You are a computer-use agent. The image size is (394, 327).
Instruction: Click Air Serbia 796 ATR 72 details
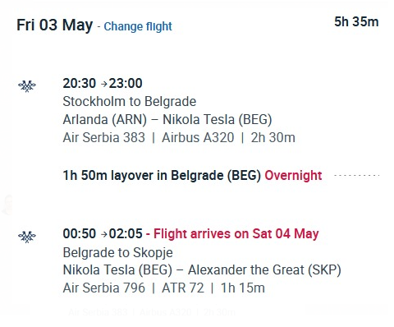pos(164,288)
